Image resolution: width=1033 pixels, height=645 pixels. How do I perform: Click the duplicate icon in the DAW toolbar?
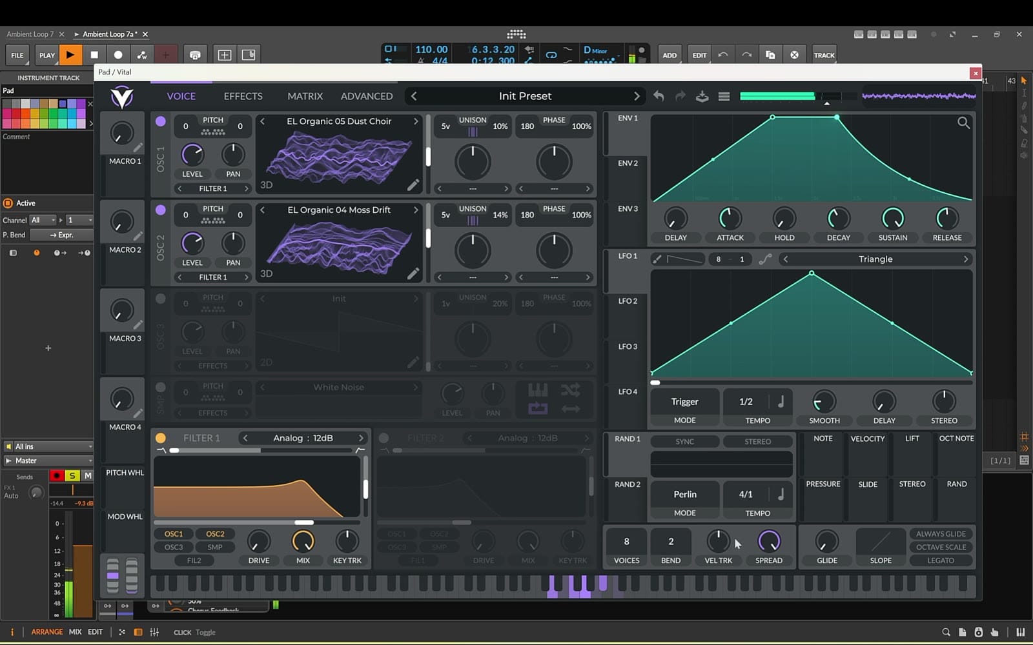[770, 55]
